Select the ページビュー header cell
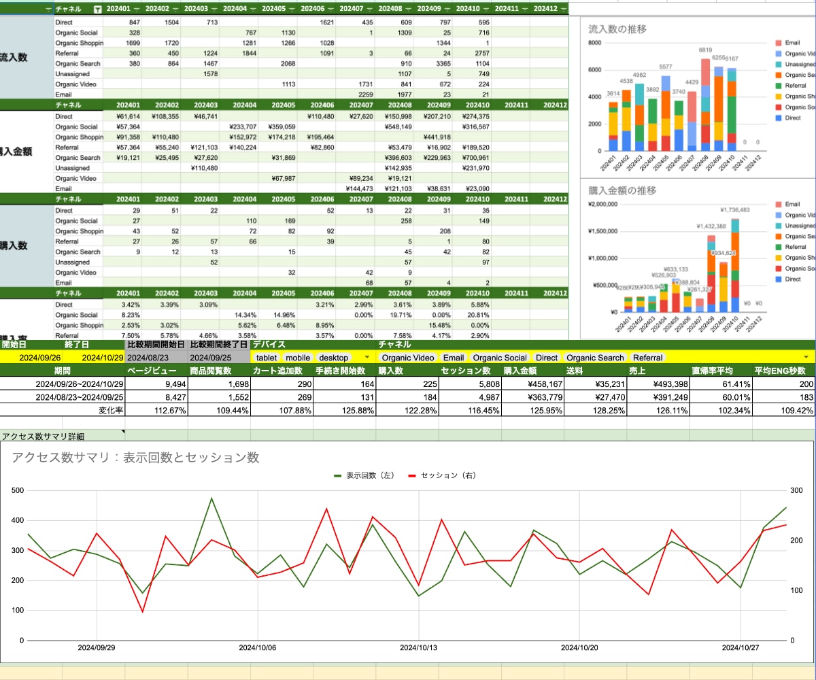This screenshot has width=816, height=680. [x=157, y=371]
